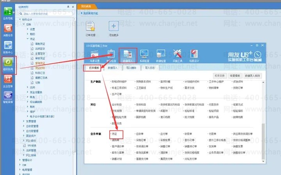Expand the 管理会计 tree node
The height and width of the screenshot is (175, 281).
click(x=20, y=160)
